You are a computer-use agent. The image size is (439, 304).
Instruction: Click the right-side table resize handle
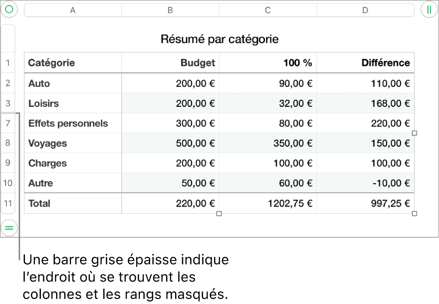(x=415, y=133)
